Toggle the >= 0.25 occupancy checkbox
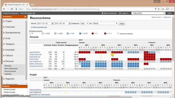The image size is (175, 98). [x=55, y=33]
